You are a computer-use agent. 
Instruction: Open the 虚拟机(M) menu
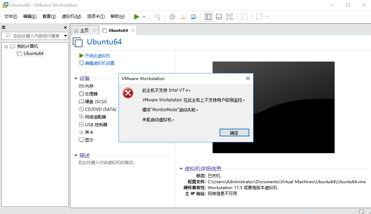tap(71, 16)
